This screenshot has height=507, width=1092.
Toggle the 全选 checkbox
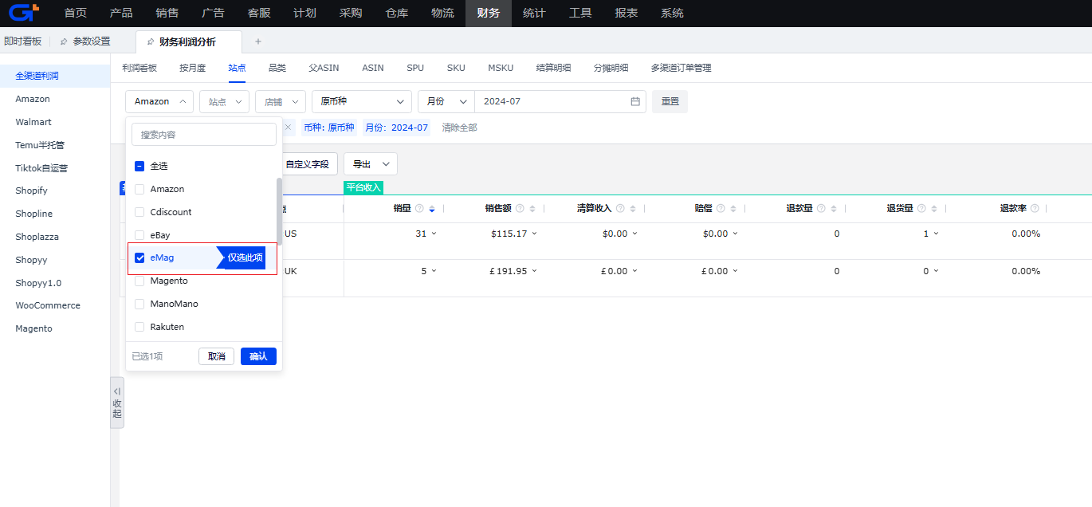tap(139, 166)
